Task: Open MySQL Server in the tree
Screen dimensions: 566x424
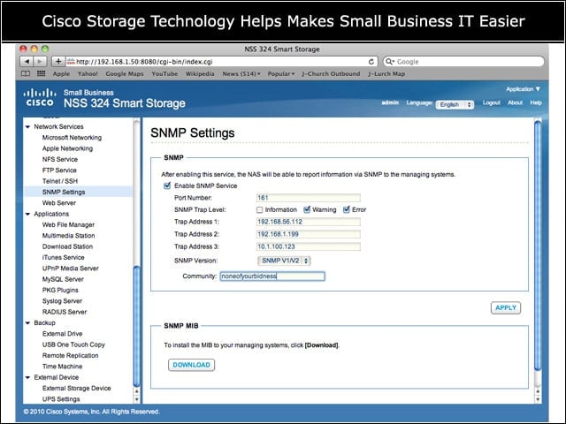Action: click(63, 279)
